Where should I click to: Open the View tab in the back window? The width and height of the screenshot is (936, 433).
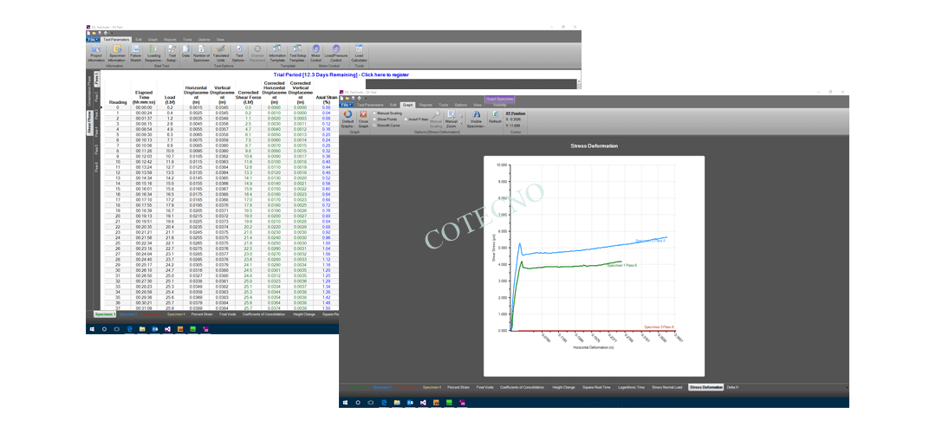pyautogui.click(x=220, y=39)
